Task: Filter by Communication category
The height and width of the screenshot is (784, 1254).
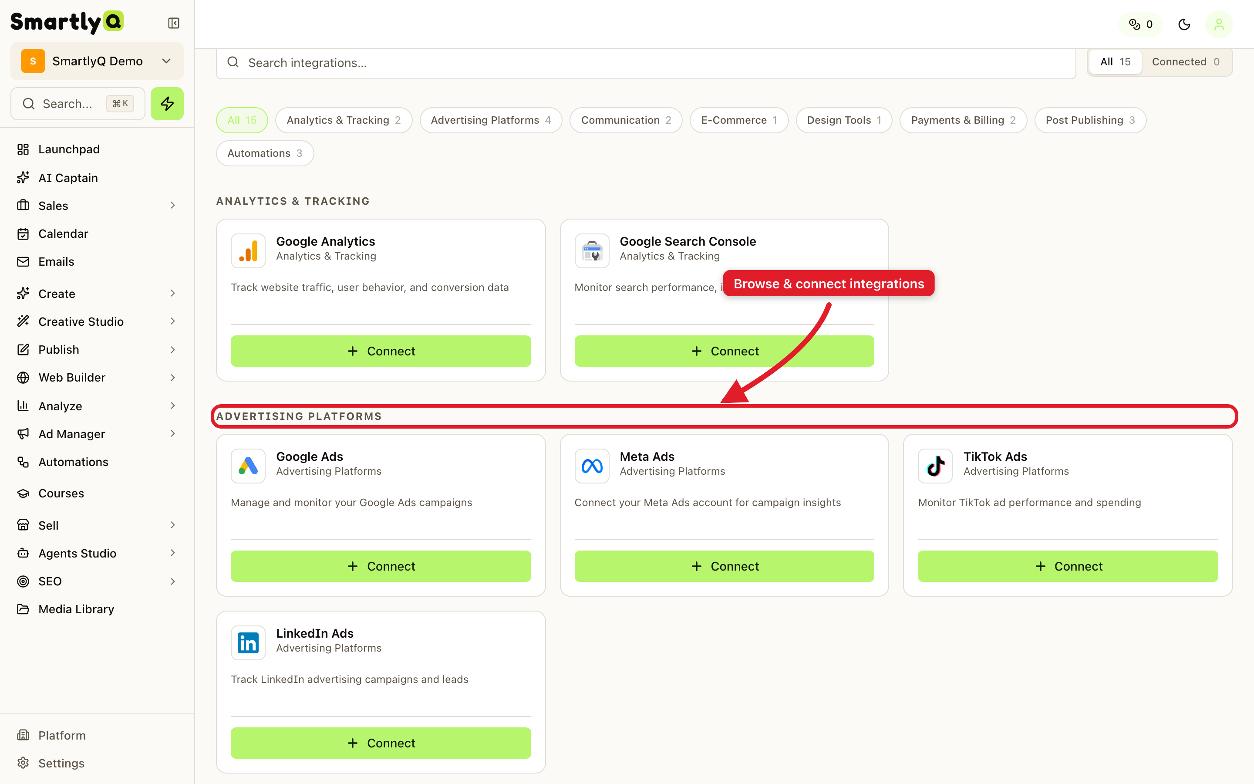Action: (x=626, y=120)
